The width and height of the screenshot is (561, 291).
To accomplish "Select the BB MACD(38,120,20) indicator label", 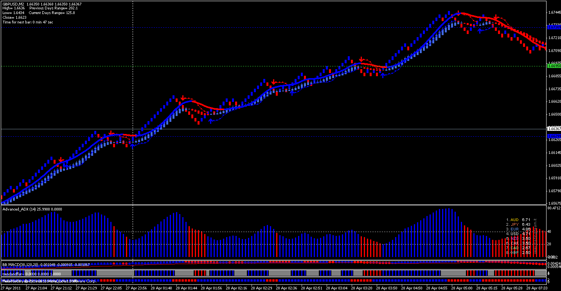I will click(x=46, y=265).
